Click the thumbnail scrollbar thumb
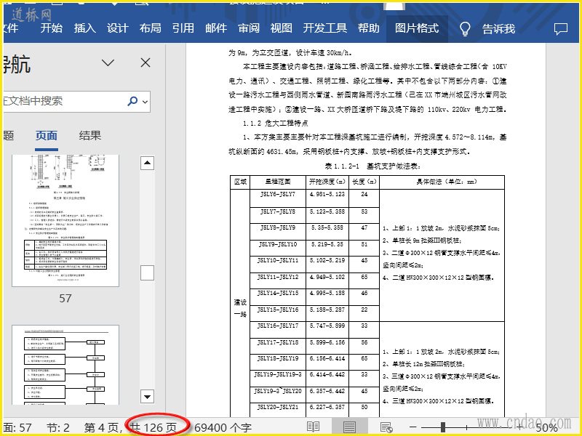The width and height of the screenshot is (582, 436). coord(148,273)
